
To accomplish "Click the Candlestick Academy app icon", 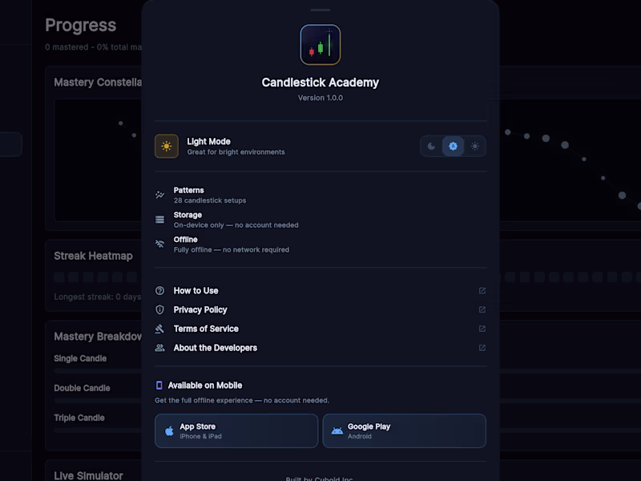I will (320, 45).
